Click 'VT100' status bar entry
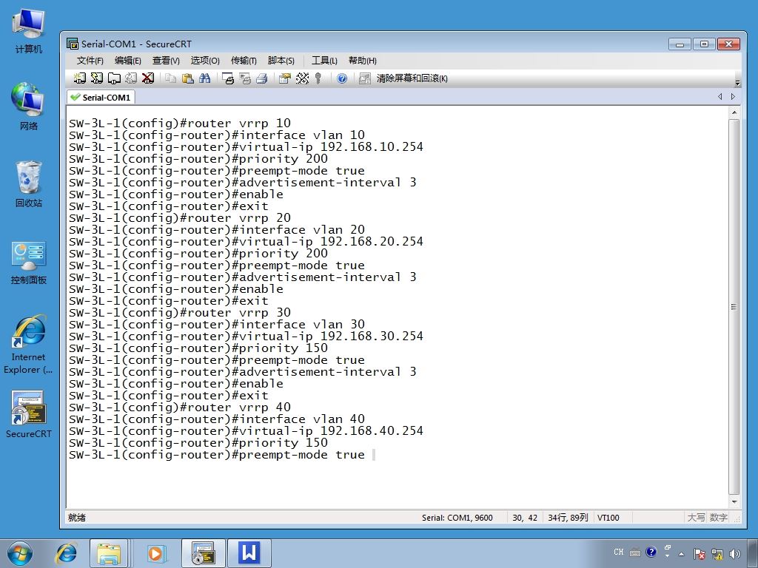Viewport: 758px width, 568px height. 608,518
